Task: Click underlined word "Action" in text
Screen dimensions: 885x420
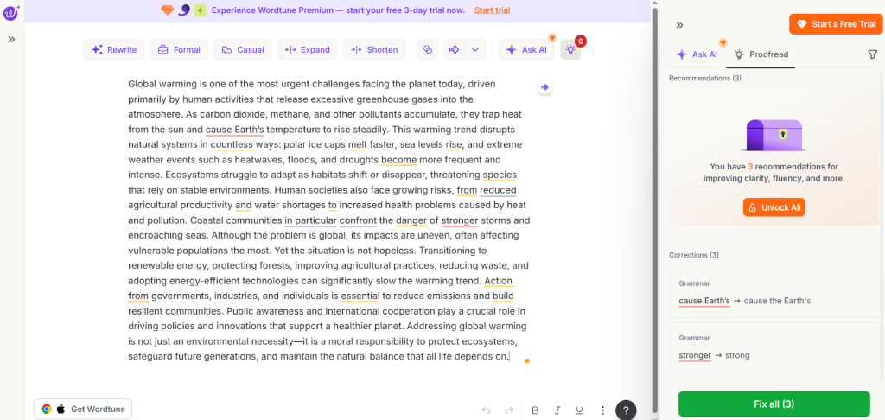Action: click(x=499, y=281)
